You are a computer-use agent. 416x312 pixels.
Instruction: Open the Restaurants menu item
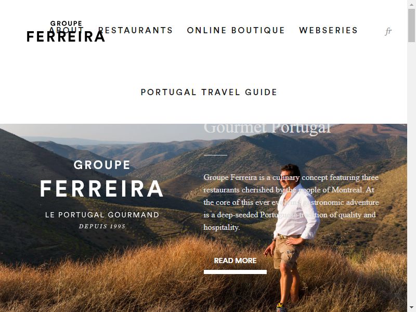pyautogui.click(x=135, y=30)
